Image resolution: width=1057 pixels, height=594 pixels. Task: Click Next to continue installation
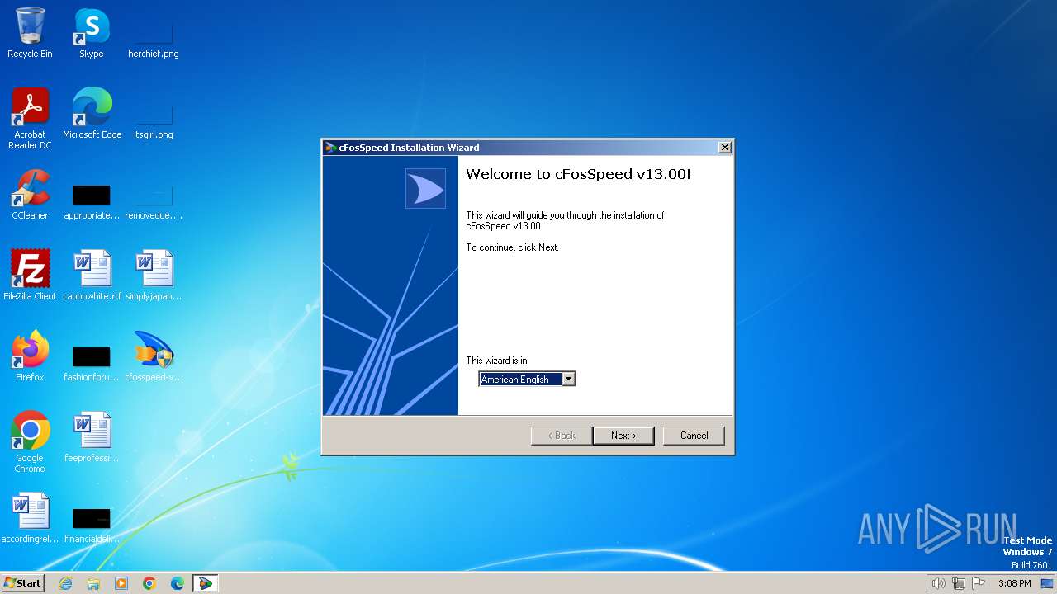tap(623, 436)
